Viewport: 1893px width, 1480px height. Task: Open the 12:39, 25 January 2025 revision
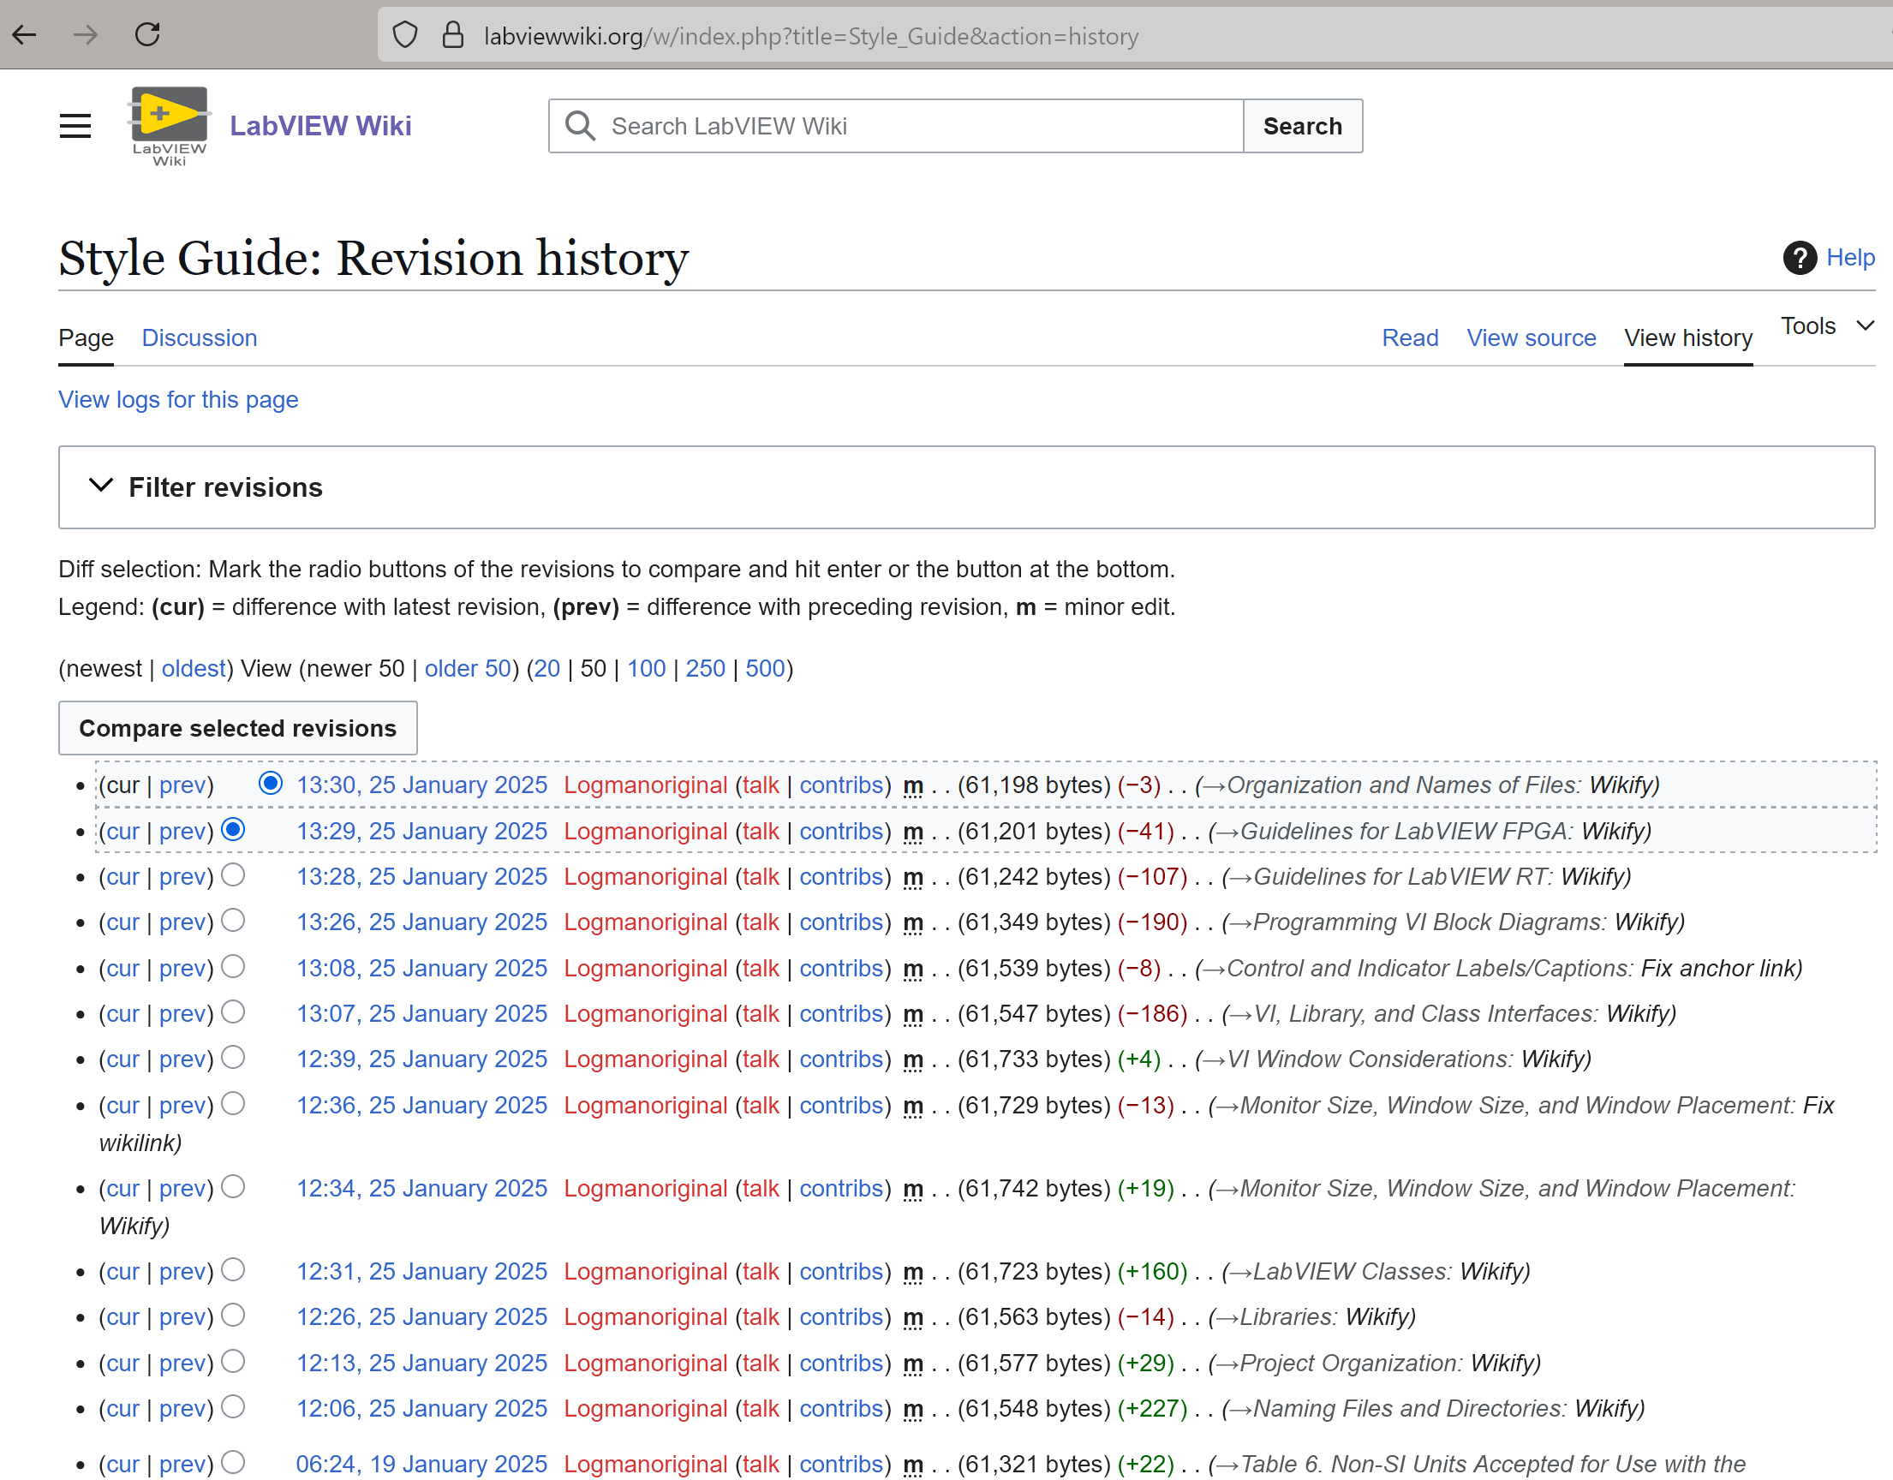coord(422,1059)
